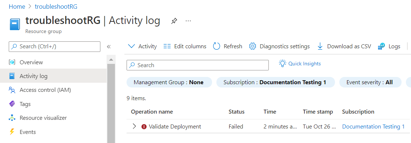This screenshot has height=143, width=411.
Task: Click the Edit columns toolbar button
Action: pos(185,46)
